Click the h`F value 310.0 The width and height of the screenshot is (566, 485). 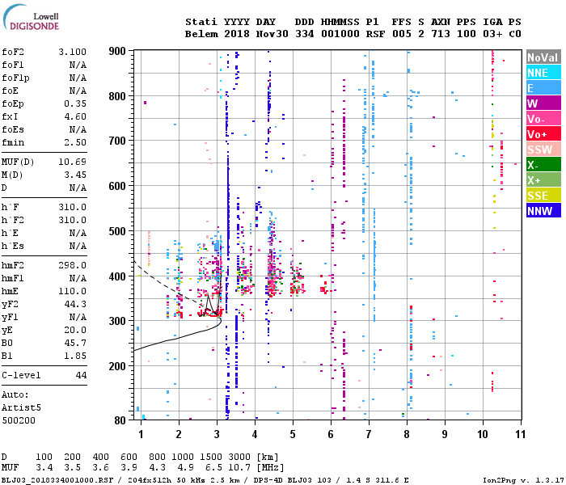tap(73, 208)
